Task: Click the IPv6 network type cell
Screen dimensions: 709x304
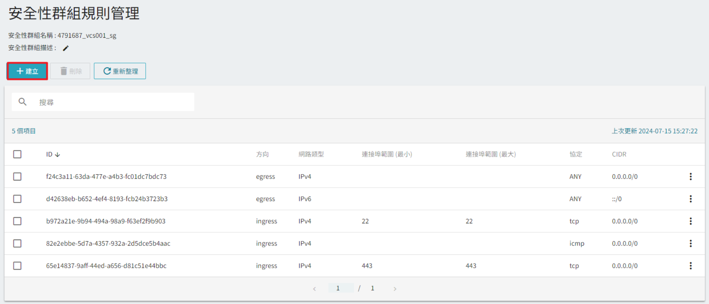Action: (x=305, y=199)
